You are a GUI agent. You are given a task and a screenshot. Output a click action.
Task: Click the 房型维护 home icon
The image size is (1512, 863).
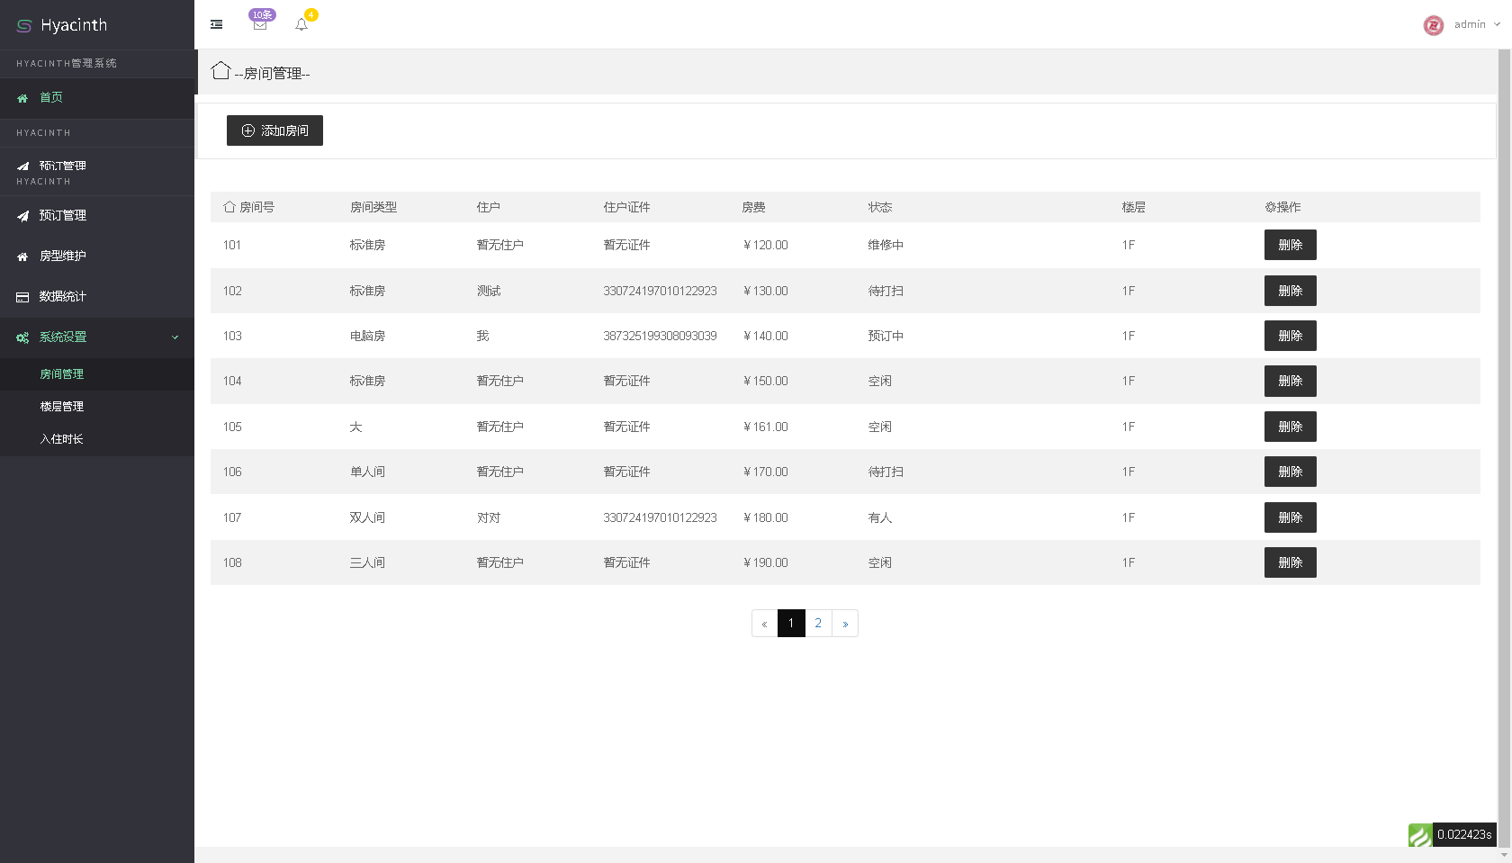click(x=22, y=256)
